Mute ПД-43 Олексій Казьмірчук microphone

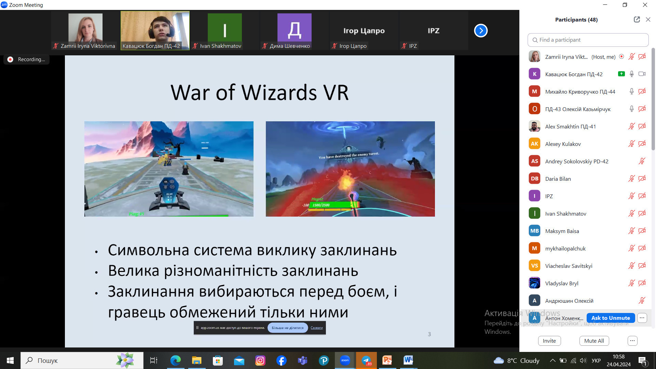(631, 109)
